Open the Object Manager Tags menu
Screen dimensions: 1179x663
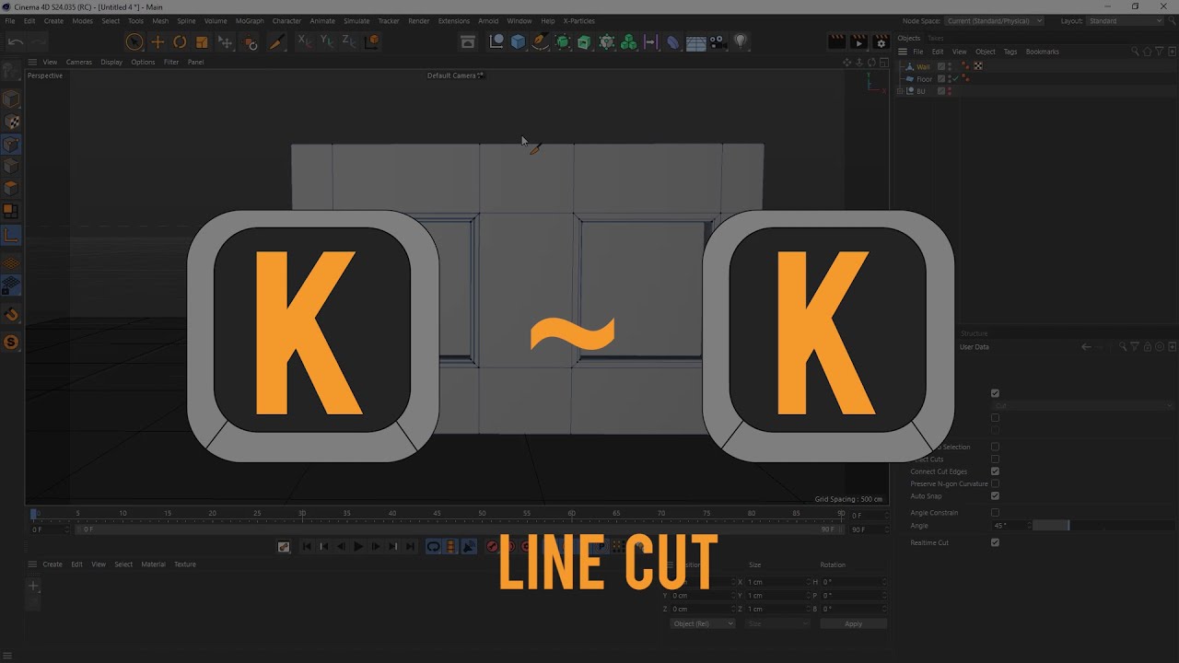[1010, 52]
